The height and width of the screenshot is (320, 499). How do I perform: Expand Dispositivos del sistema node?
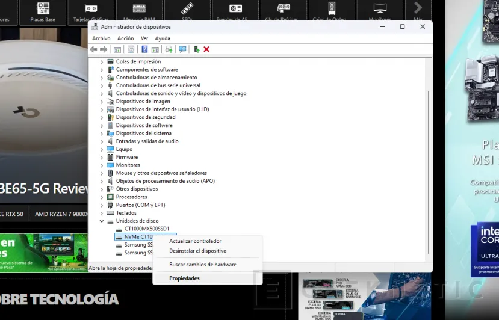tap(102, 134)
